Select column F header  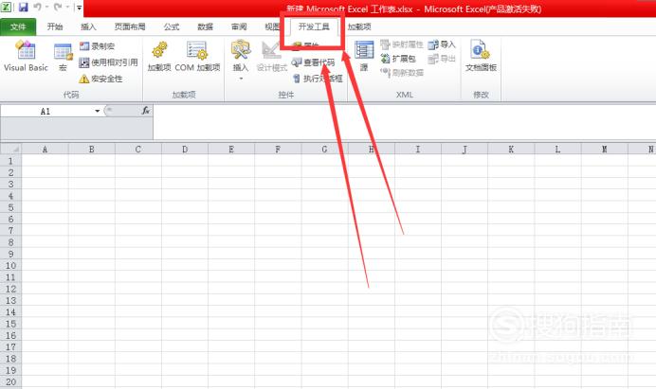click(x=278, y=150)
